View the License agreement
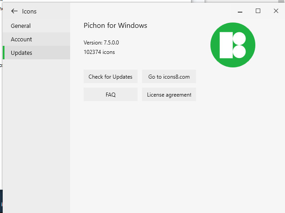 (169, 94)
